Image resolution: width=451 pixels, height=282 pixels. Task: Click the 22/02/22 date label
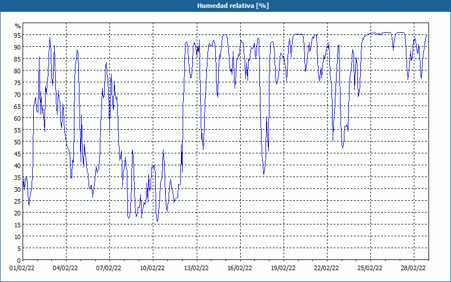pyautogui.click(x=326, y=268)
